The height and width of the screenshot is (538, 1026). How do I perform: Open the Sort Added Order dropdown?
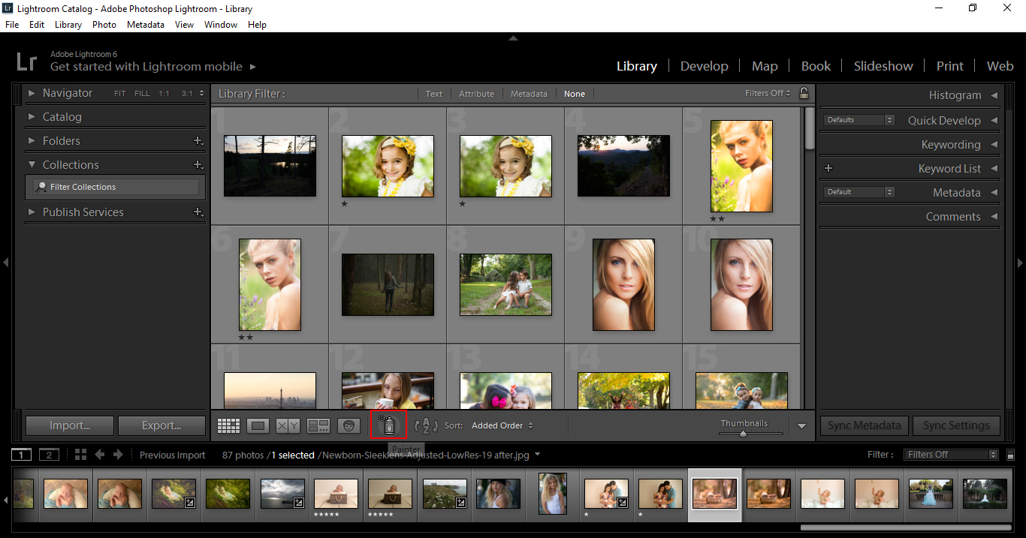(502, 425)
